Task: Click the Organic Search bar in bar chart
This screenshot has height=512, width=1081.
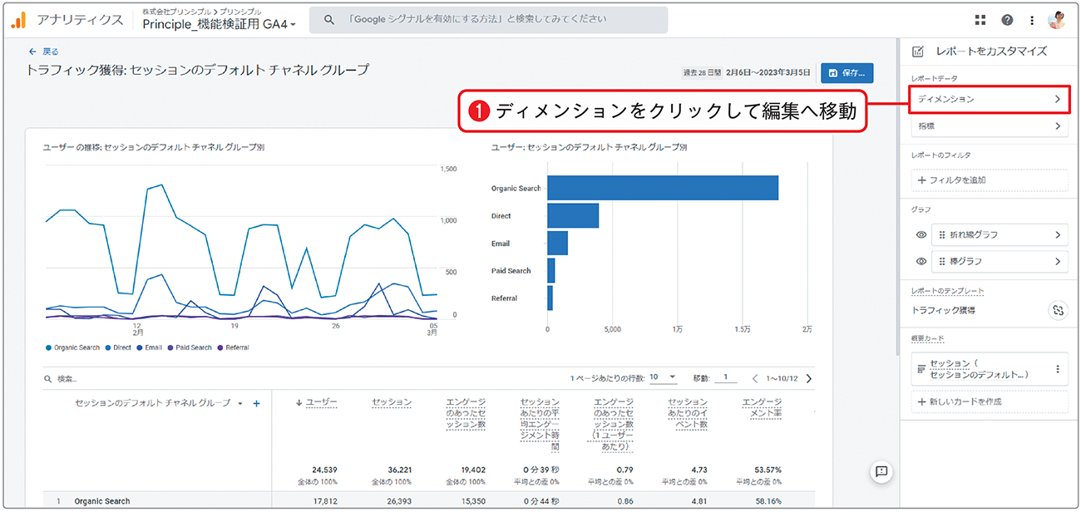Action: click(663, 188)
